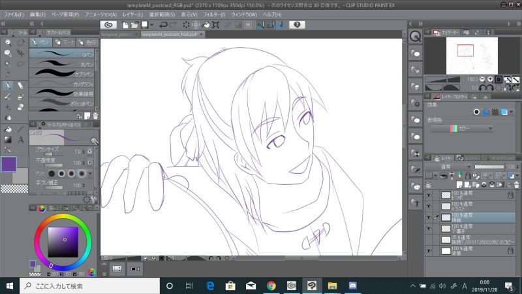Open brush size dynamics button

[90, 152]
